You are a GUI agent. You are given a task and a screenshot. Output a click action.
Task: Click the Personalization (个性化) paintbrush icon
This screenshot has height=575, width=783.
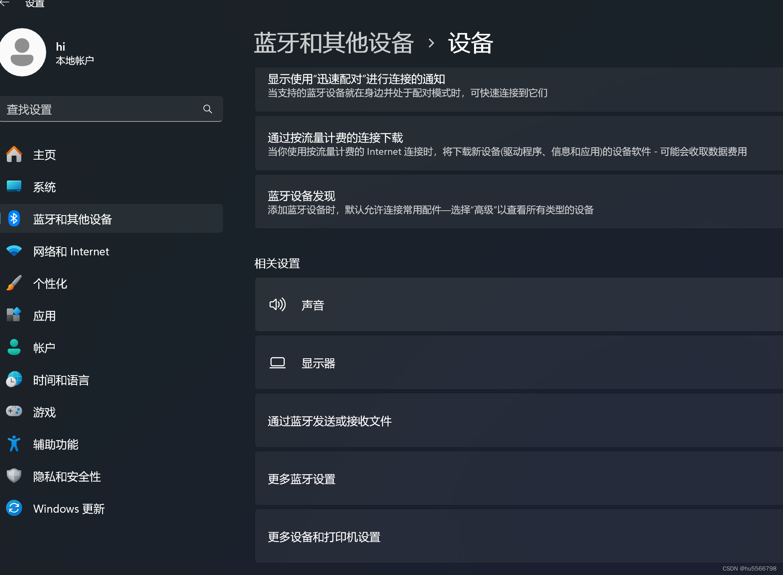pyautogui.click(x=14, y=283)
